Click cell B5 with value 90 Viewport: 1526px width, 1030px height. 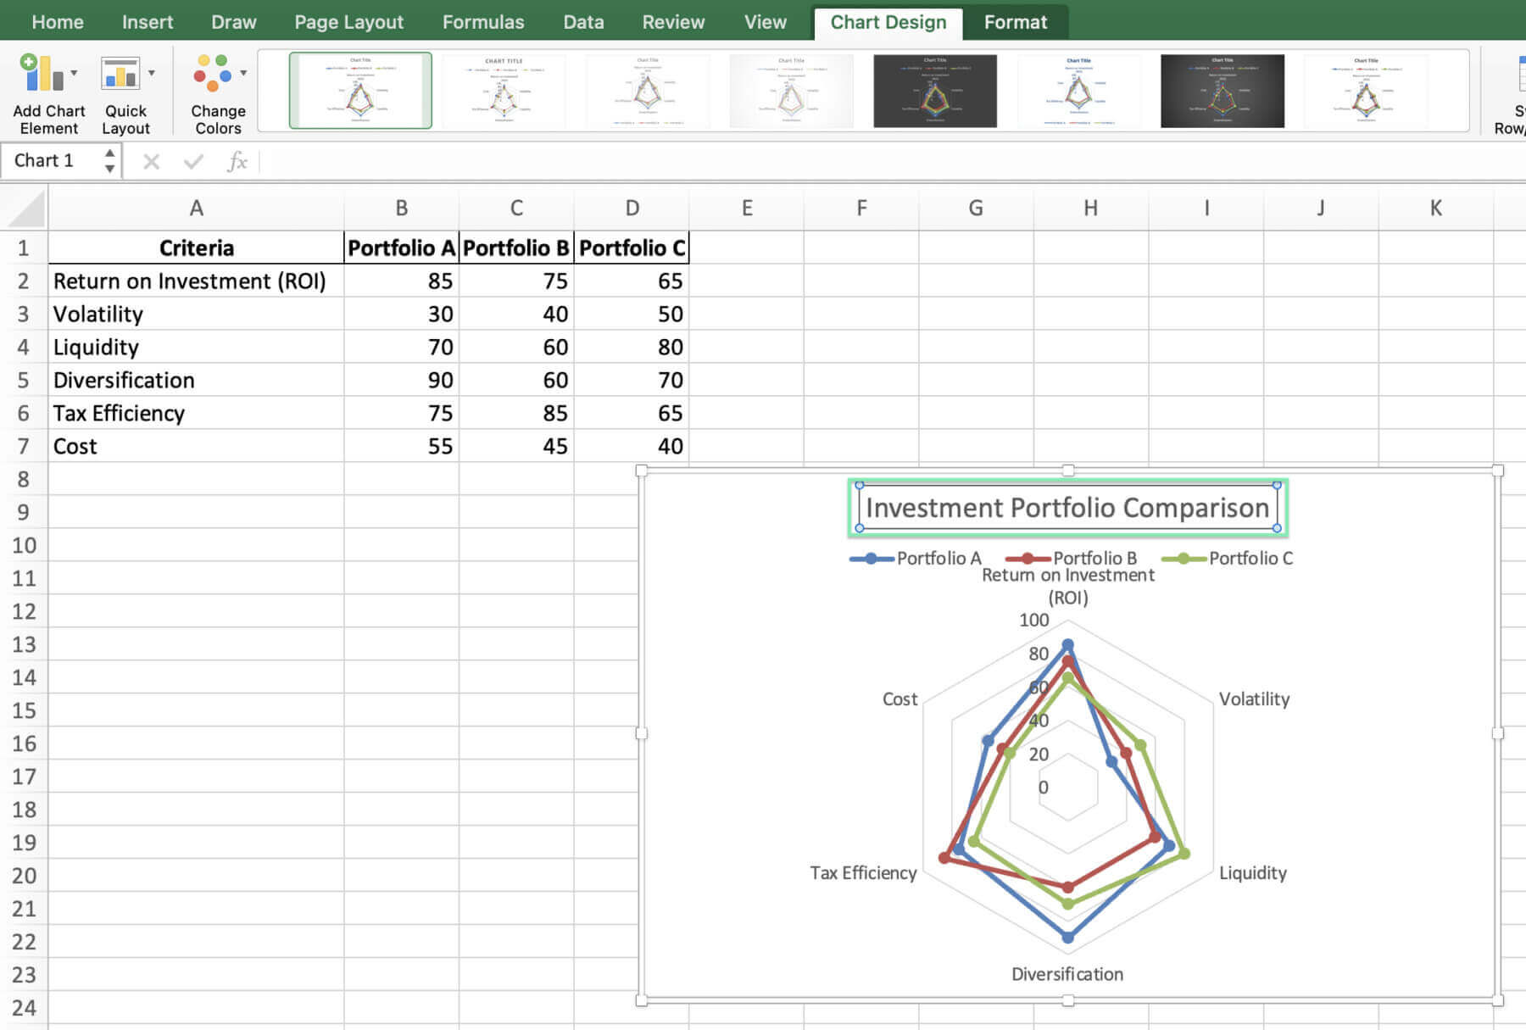[402, 380]
